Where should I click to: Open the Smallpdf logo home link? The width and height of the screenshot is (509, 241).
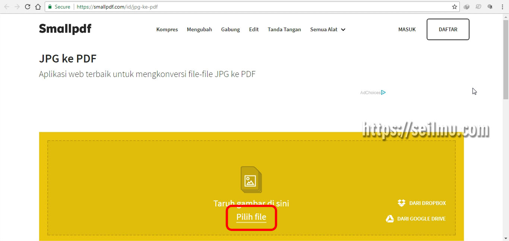point(65,29)
